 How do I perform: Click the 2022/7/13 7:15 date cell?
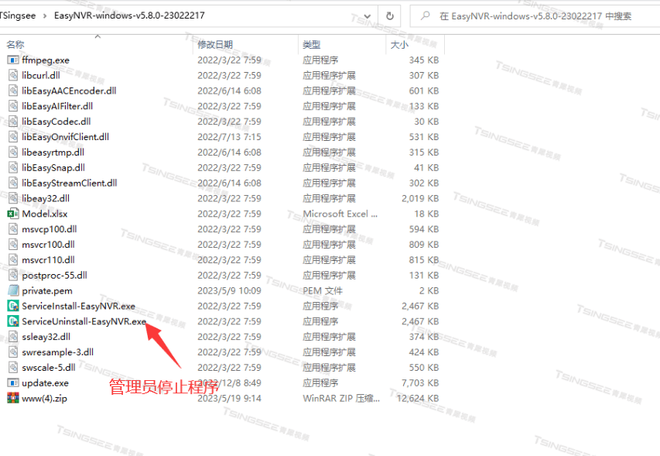229,137
